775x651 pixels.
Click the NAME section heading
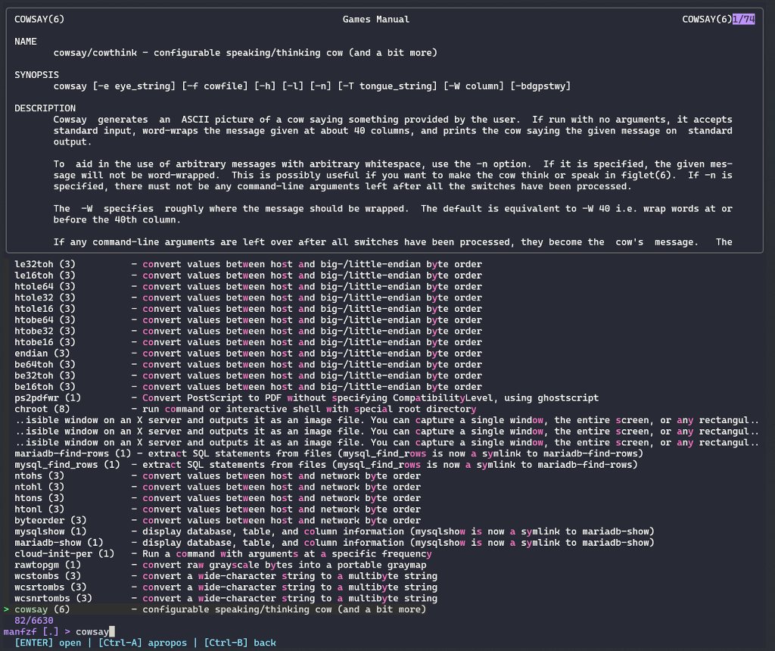click(x=25, y=42)
